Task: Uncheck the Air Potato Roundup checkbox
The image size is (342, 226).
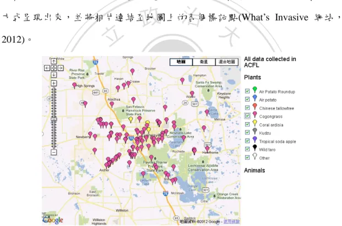Action: pyautogui.click(x=247, y=91)
